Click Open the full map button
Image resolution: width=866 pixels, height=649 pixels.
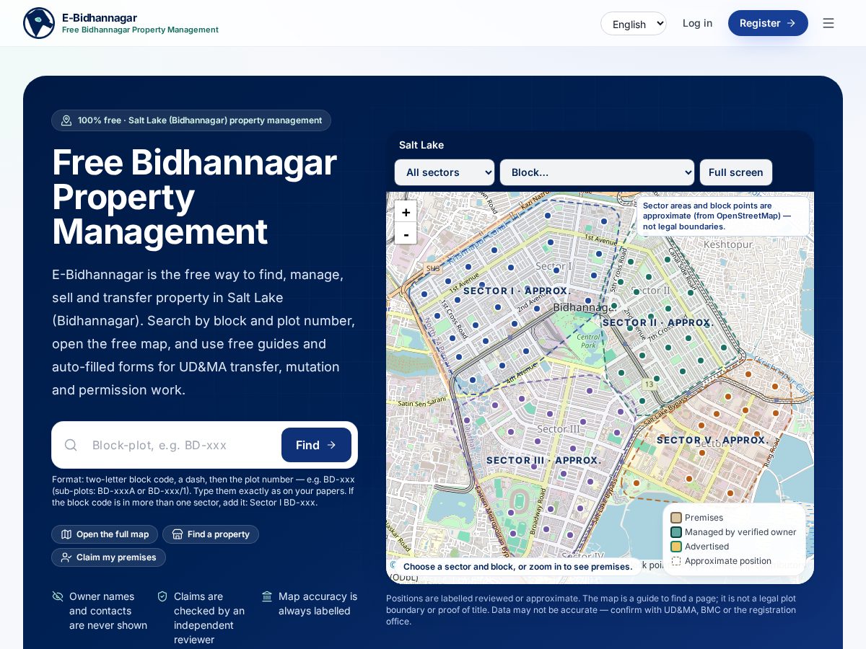[105, 534]
